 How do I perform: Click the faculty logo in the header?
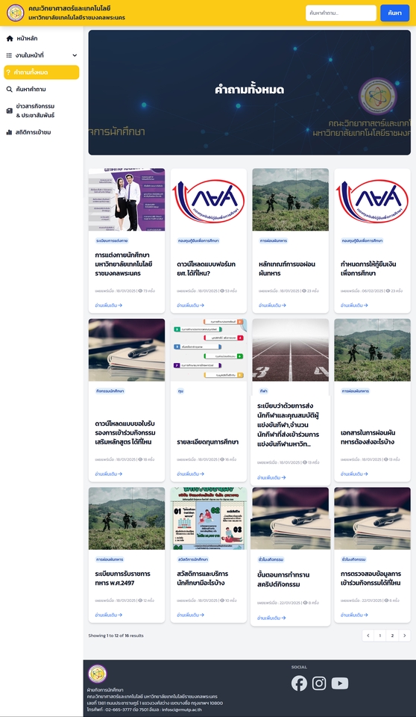16,13
